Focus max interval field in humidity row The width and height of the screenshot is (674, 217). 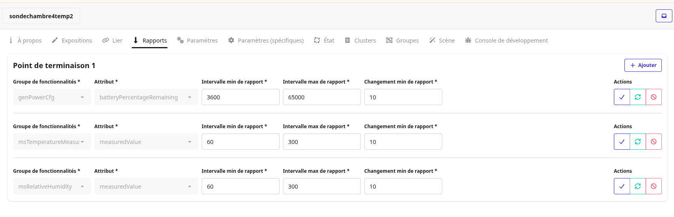pos(322,186)
